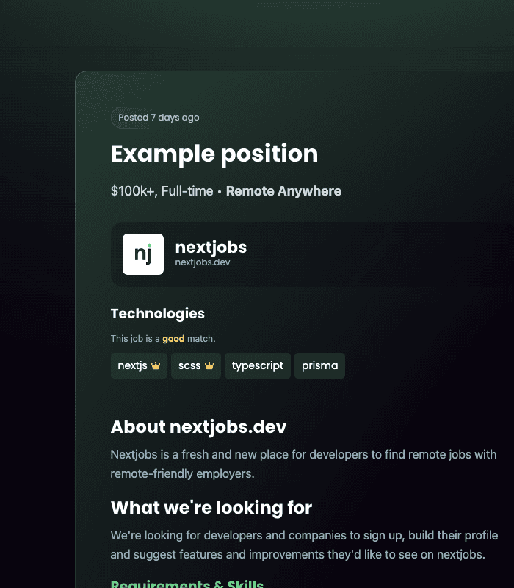Click the nextjobs company logo
The height and width of the screenshot is (588, 514).
pos(143,254)
